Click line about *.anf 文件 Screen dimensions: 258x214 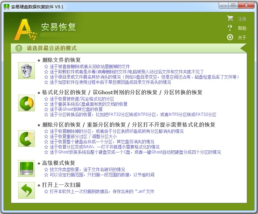[x=102, y=191]
